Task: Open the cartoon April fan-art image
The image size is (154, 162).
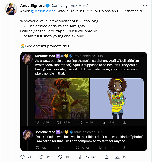Action: (x=117, y=99)
